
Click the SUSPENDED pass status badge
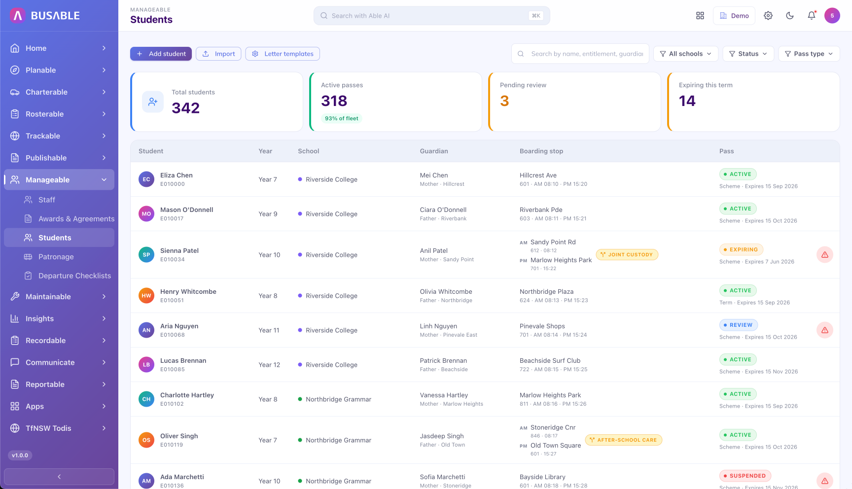[x=745, y=476]
